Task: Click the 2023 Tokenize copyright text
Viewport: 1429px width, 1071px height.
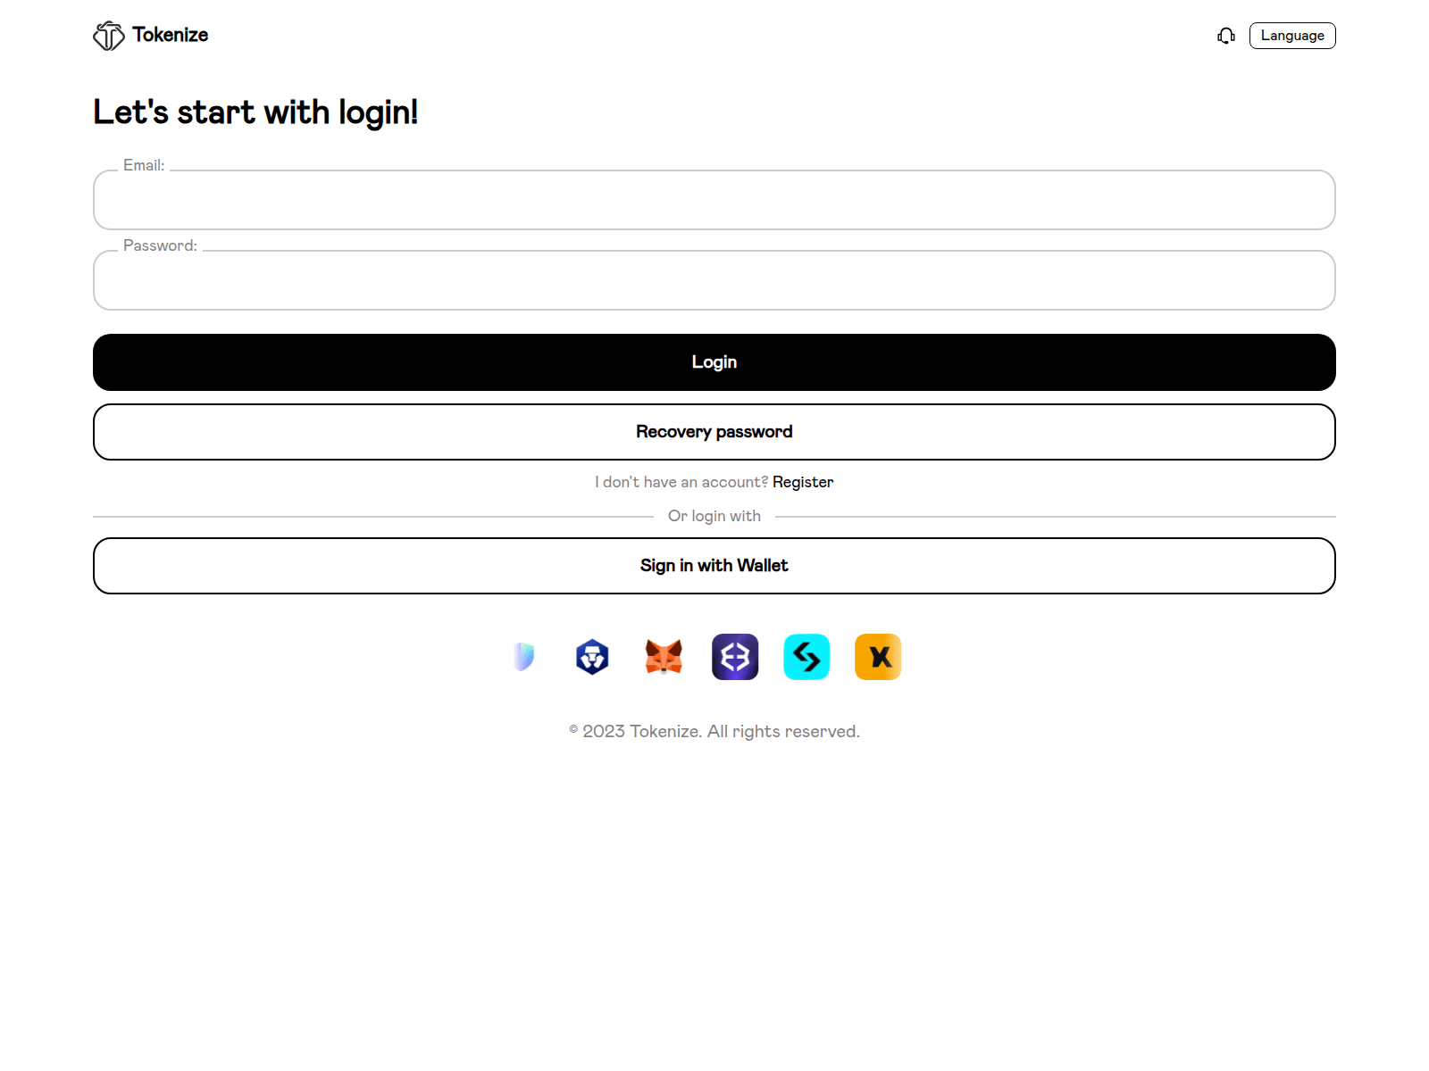Action: coord(714,731)
